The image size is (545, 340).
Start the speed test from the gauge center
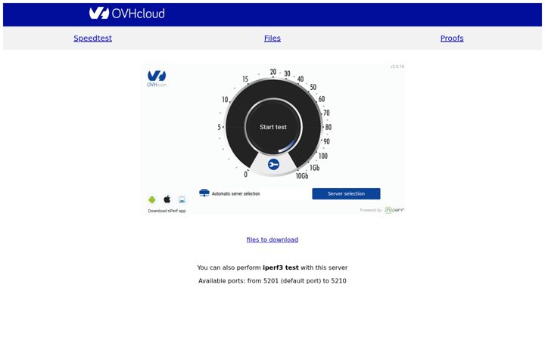click(x=273, y=127)
